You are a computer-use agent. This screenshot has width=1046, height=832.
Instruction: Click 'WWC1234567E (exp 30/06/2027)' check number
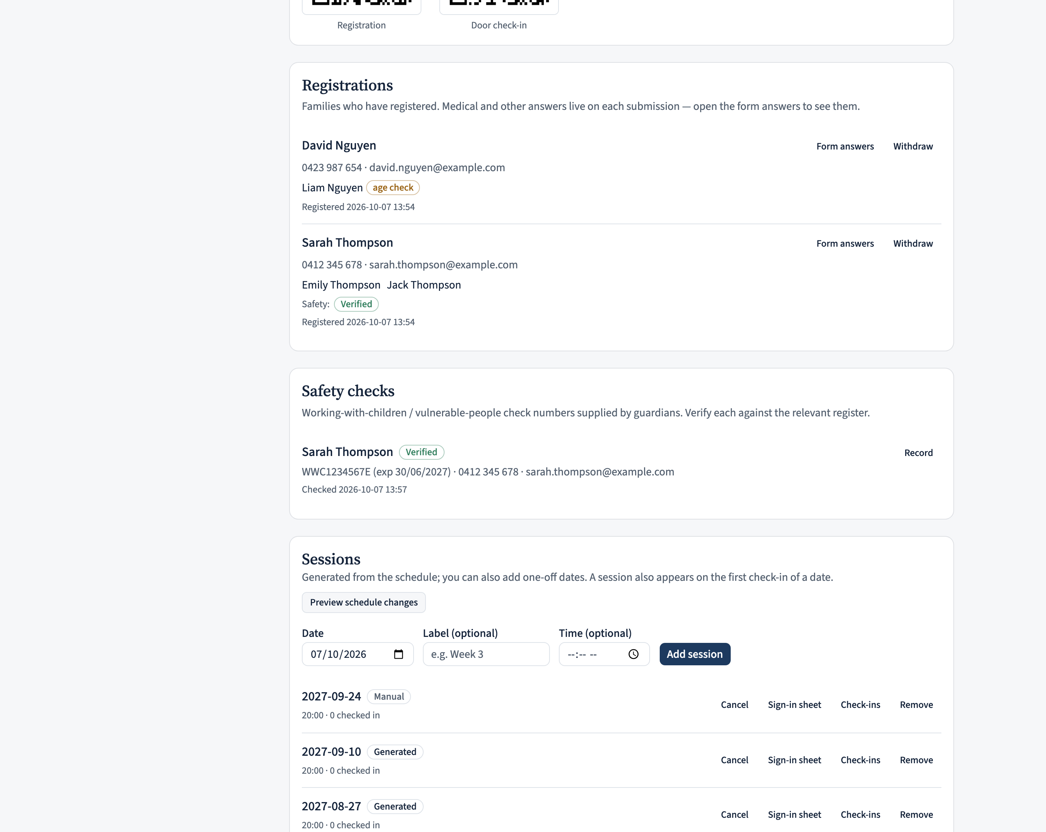376,472
